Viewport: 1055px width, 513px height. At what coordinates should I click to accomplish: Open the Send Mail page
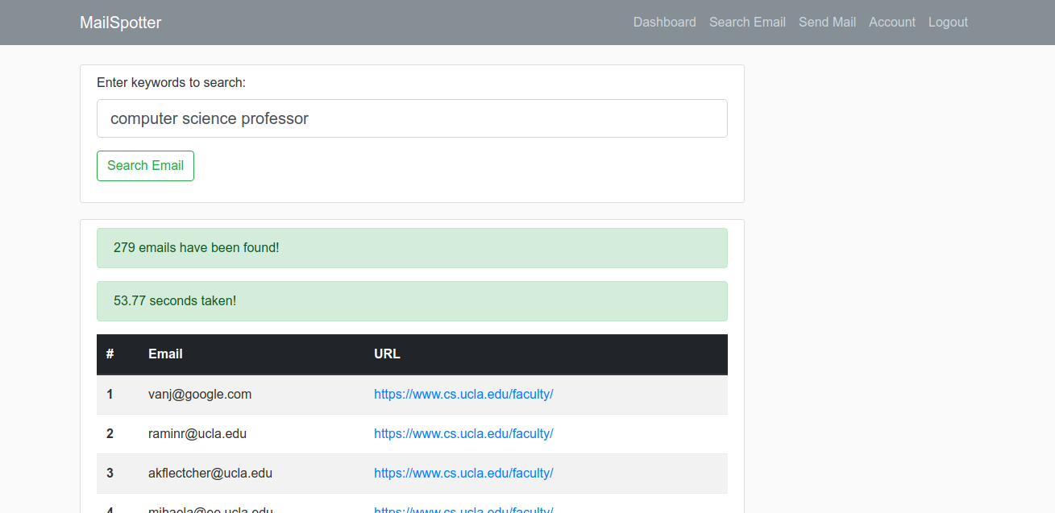[x=827, y=23]
